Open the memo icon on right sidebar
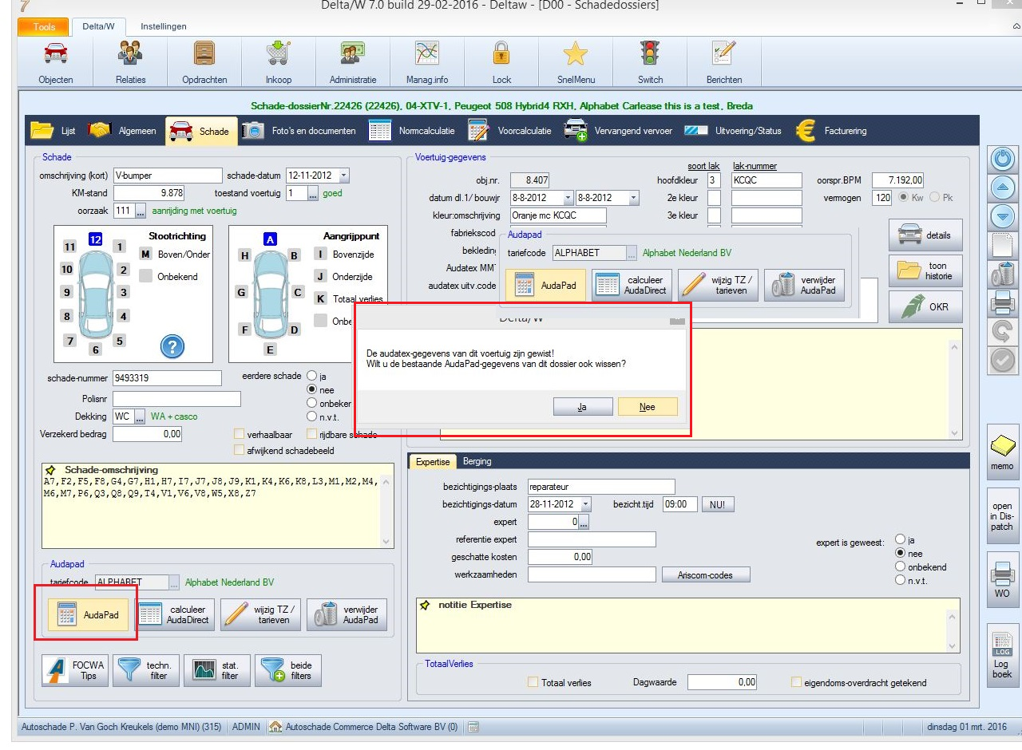This screenshot has height=750, width=1022. (x=1002, y=446)
